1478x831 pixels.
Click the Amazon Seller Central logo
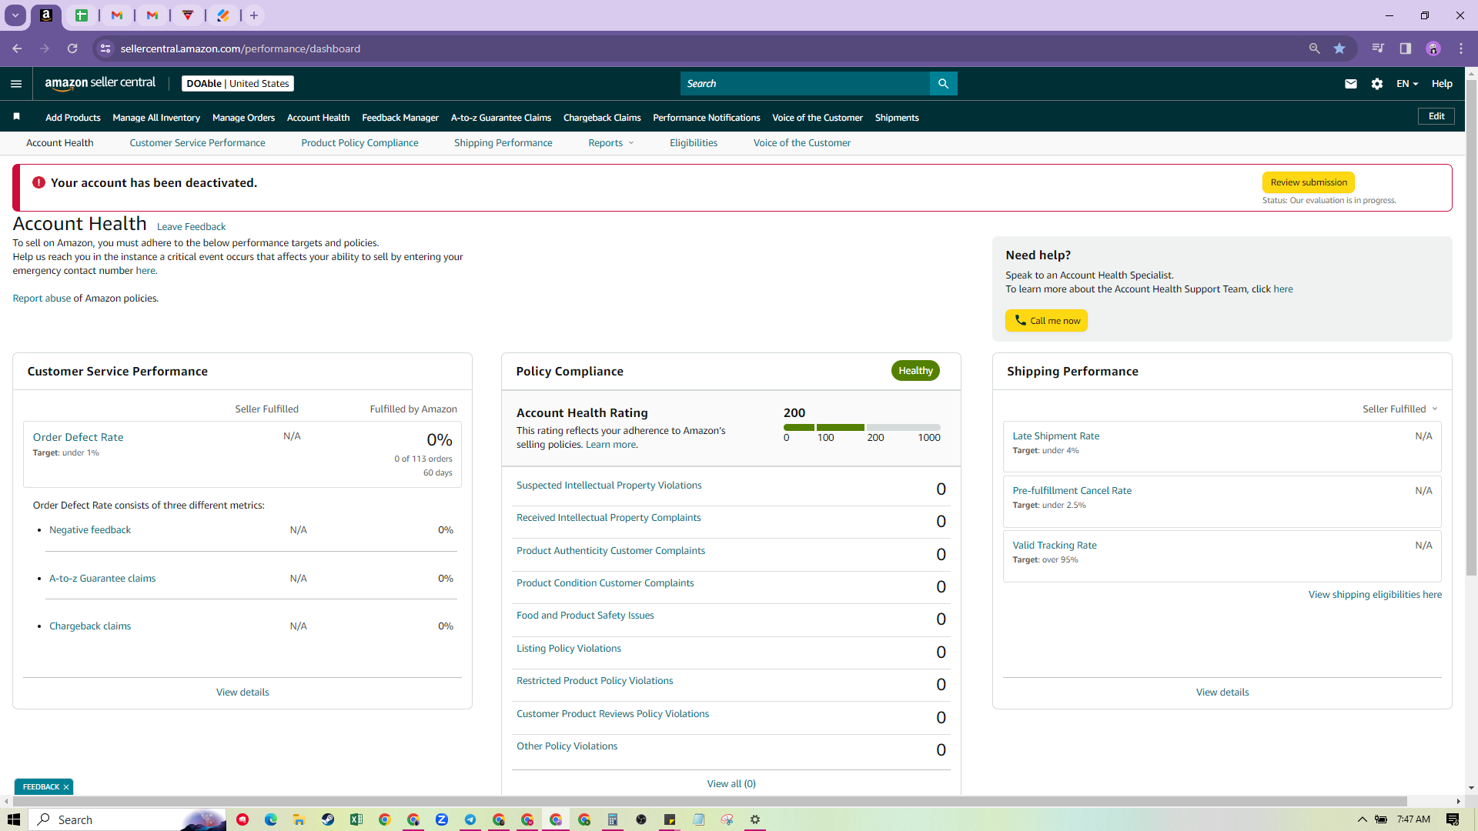point(100,83)
